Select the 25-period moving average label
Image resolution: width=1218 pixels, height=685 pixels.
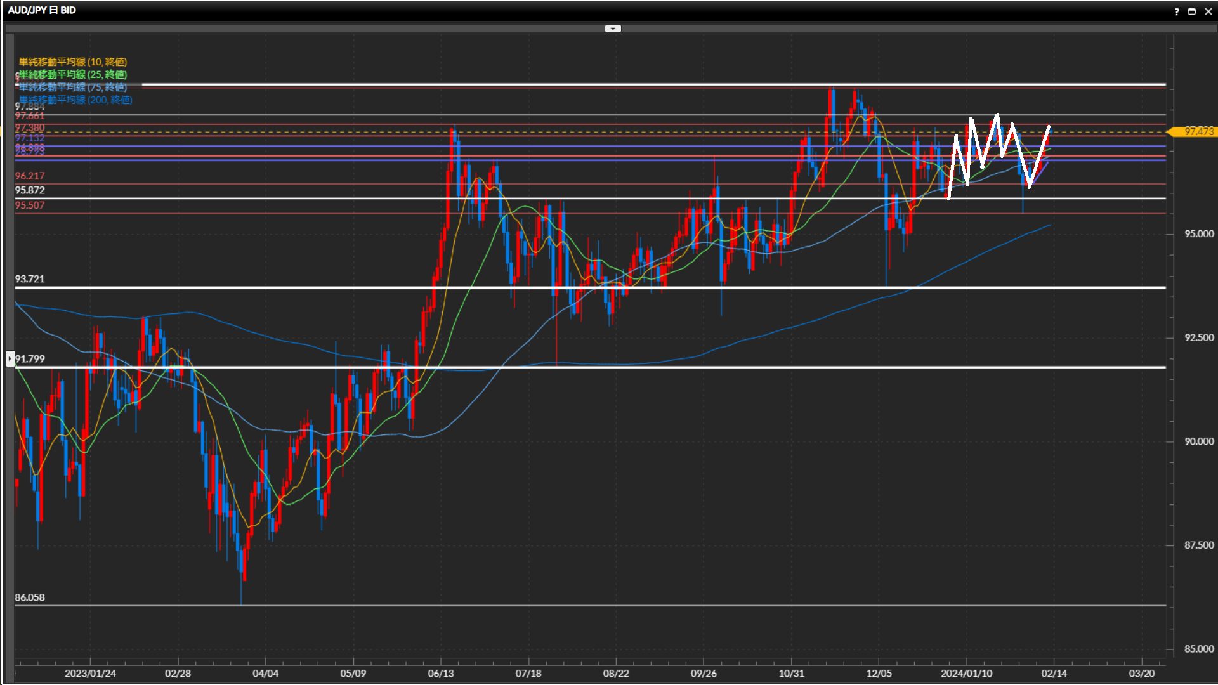click(x=73, y=74)
